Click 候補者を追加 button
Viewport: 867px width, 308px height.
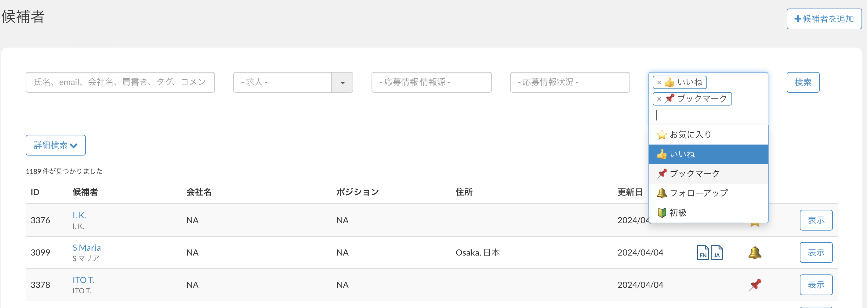tap(824, 19)
